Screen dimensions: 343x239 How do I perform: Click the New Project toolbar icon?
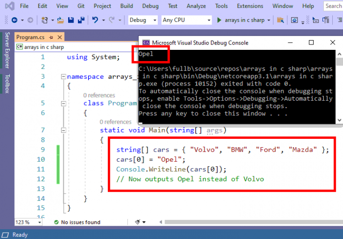45,20
